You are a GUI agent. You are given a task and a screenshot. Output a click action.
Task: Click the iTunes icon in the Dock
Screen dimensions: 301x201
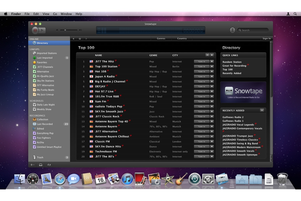pyautogui.click(x=127, y=179)
